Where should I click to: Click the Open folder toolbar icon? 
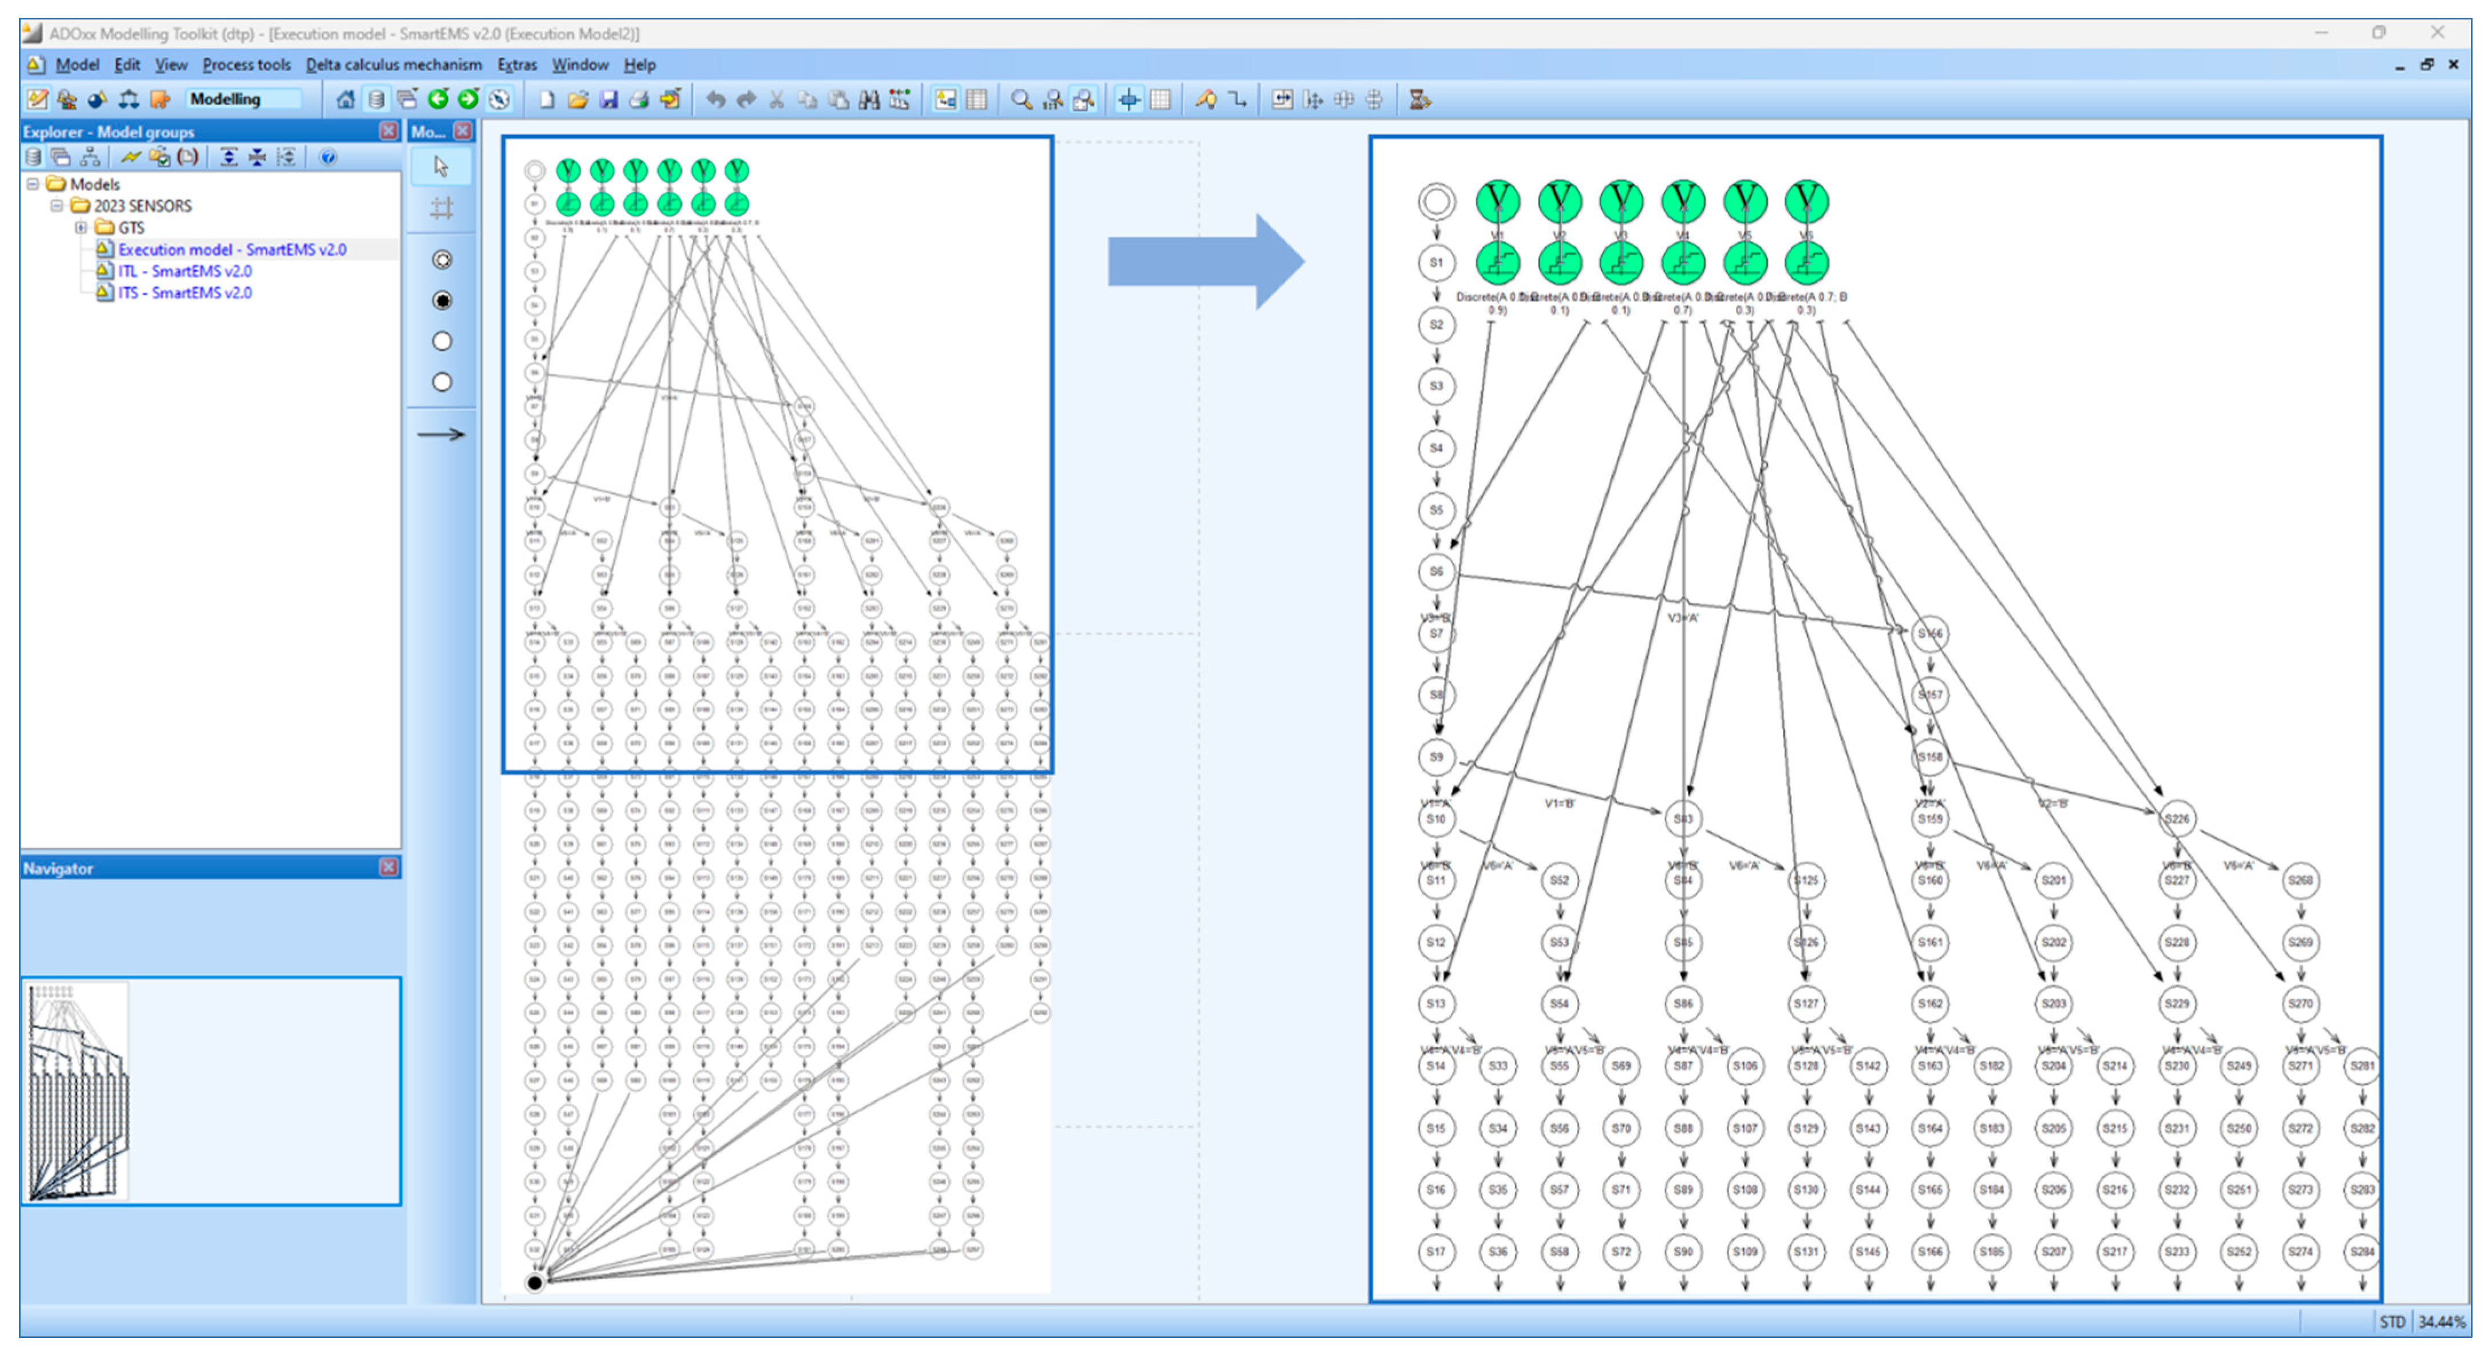[x=577, y=100]
